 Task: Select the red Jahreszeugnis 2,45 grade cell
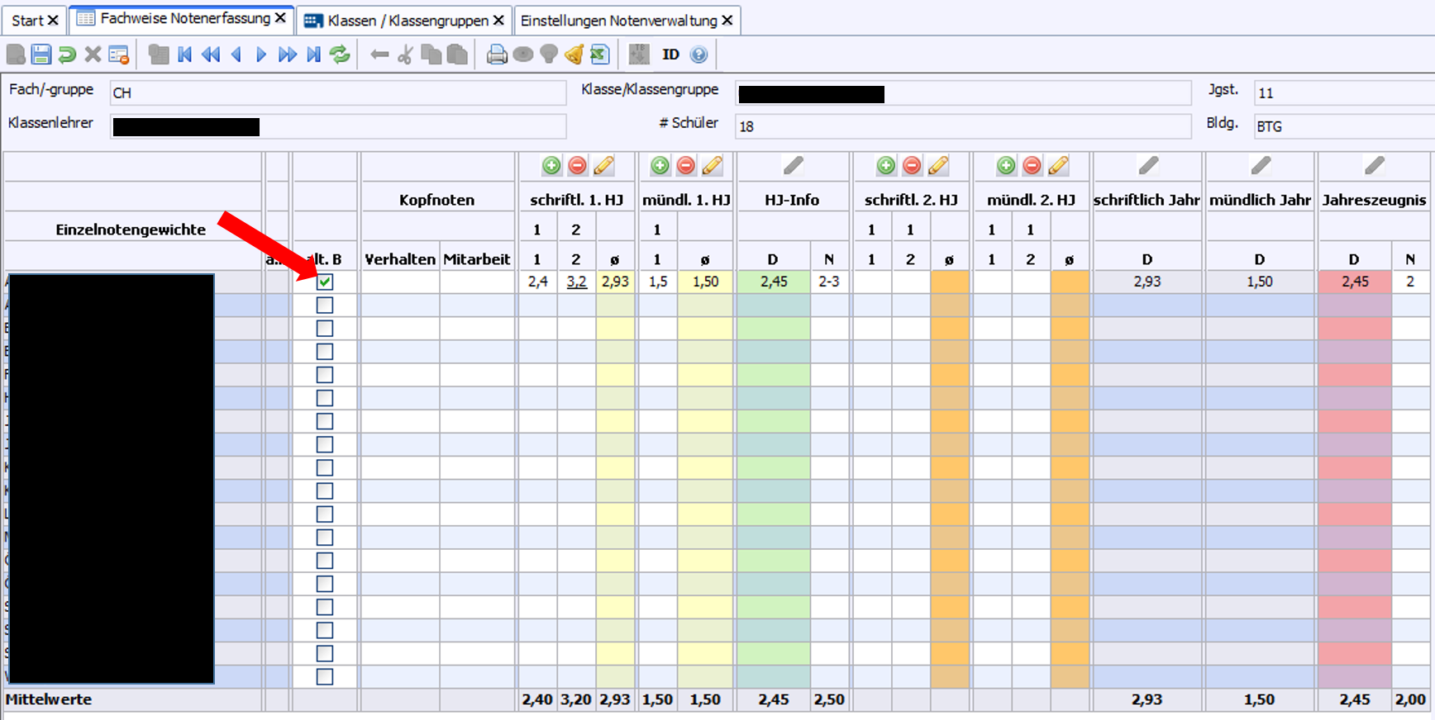point(1354,282)
